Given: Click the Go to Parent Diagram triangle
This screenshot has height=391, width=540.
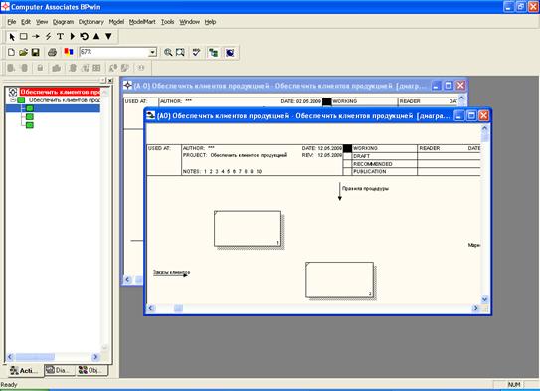Looking at the screenshot, I should click(x=96, y=36).
